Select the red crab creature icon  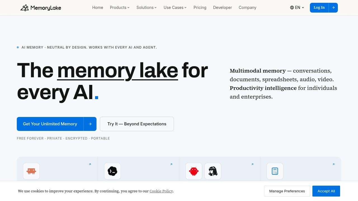point(194,171)
